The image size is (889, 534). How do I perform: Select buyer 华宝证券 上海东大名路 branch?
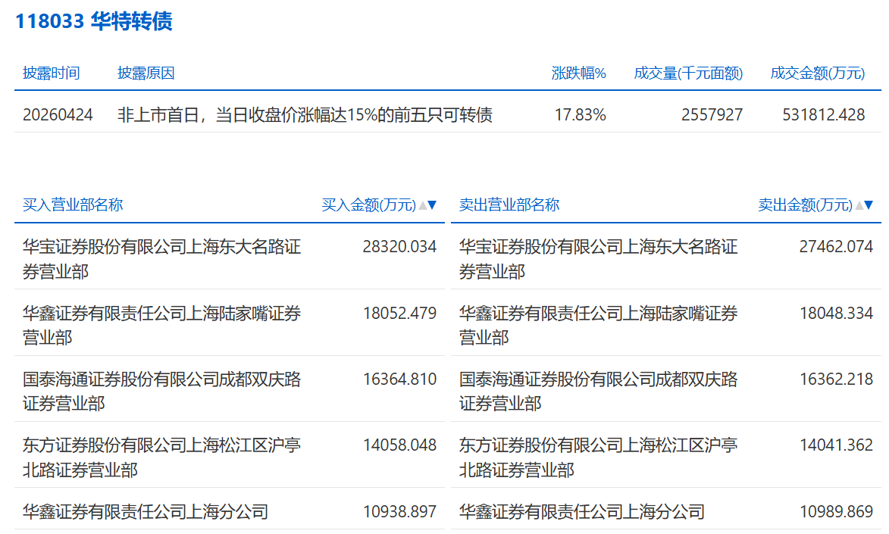[161, 259]
